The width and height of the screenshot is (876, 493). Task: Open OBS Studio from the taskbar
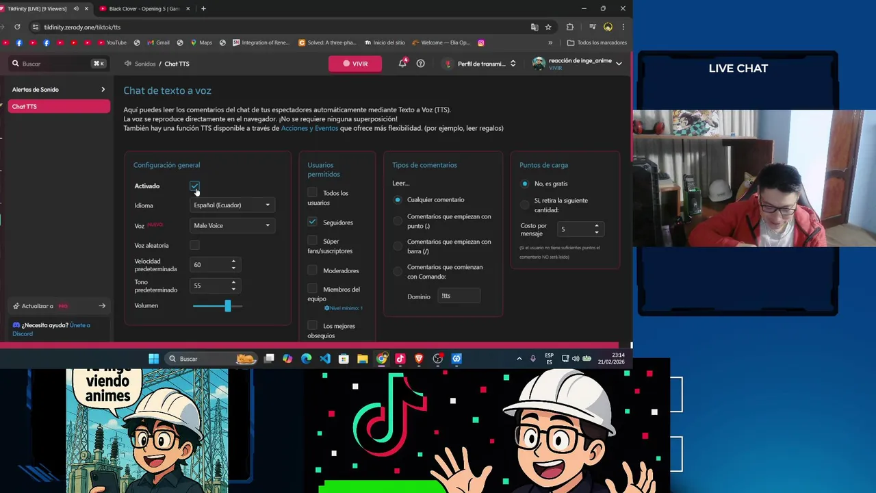438,359
